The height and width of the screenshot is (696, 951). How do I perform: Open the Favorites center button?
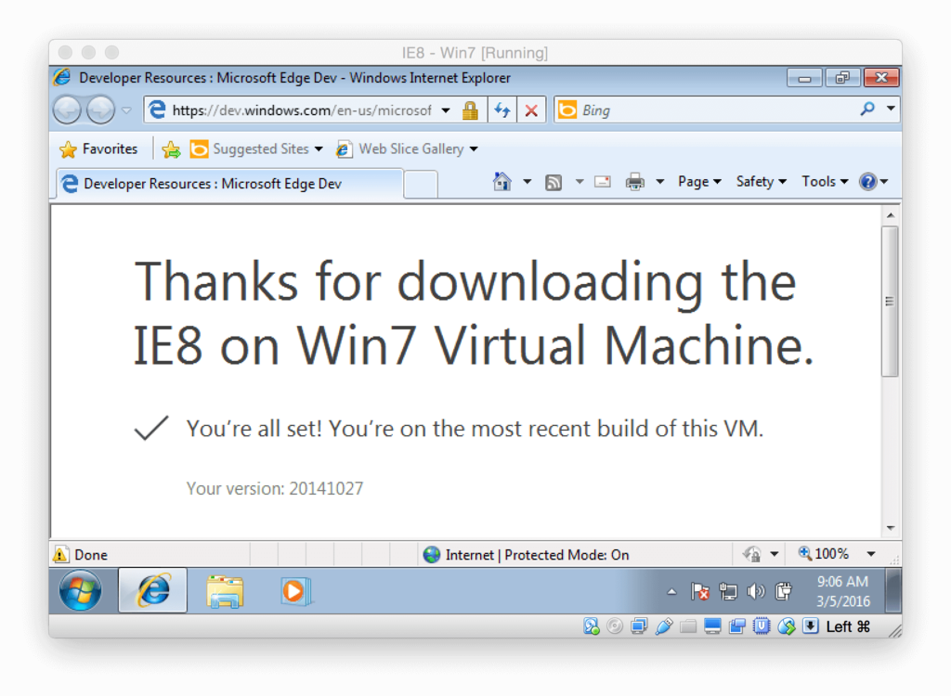(98, 149)
